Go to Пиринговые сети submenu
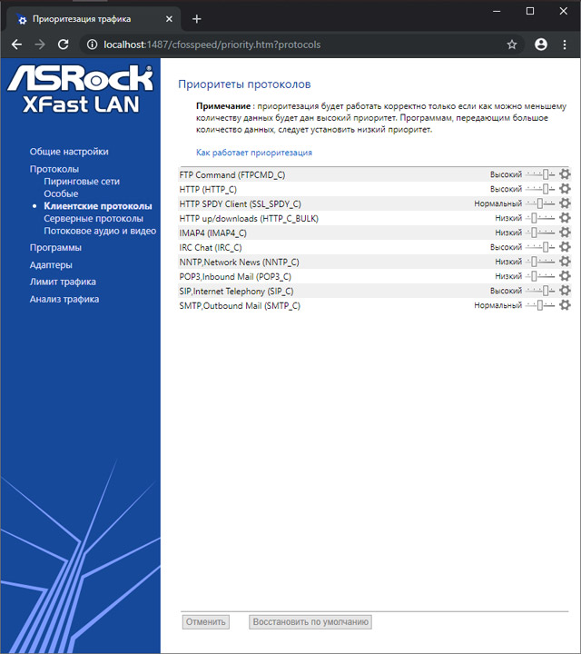 pos(82,182)
